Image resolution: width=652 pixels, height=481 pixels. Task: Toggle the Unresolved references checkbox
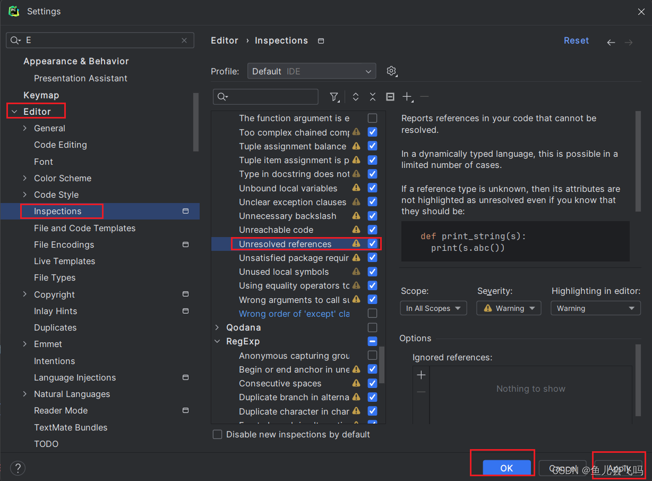click(x=373, y=243)
